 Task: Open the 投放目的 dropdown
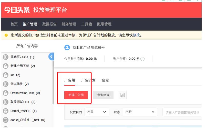click(97, 112)
